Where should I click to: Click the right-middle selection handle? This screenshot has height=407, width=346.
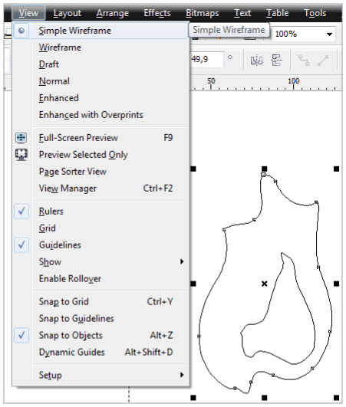[336, 284]
